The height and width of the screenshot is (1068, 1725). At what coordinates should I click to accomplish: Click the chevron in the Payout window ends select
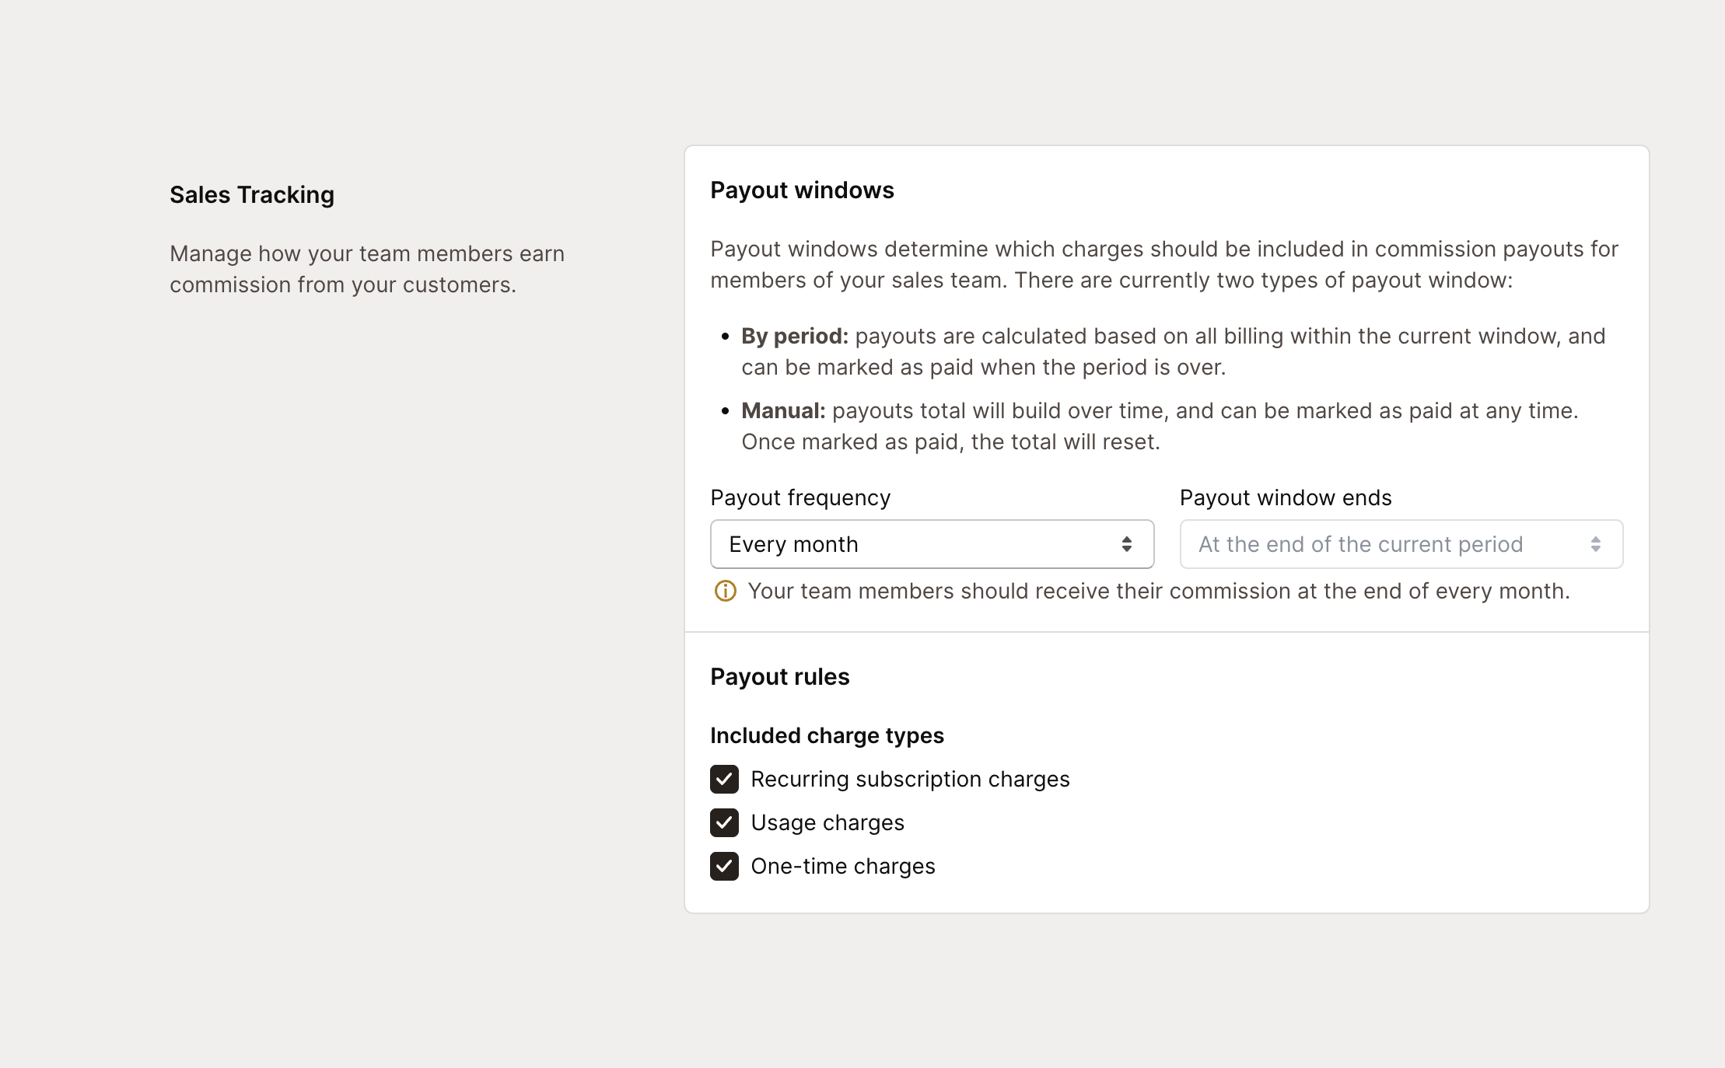(x=1597, y=544)
